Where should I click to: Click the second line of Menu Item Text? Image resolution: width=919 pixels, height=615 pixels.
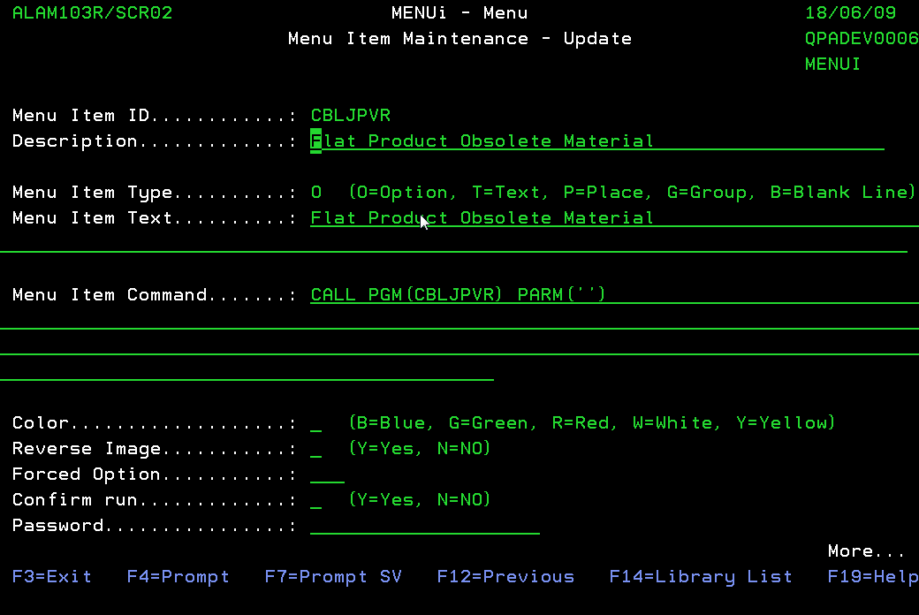(x=452, y=244)
